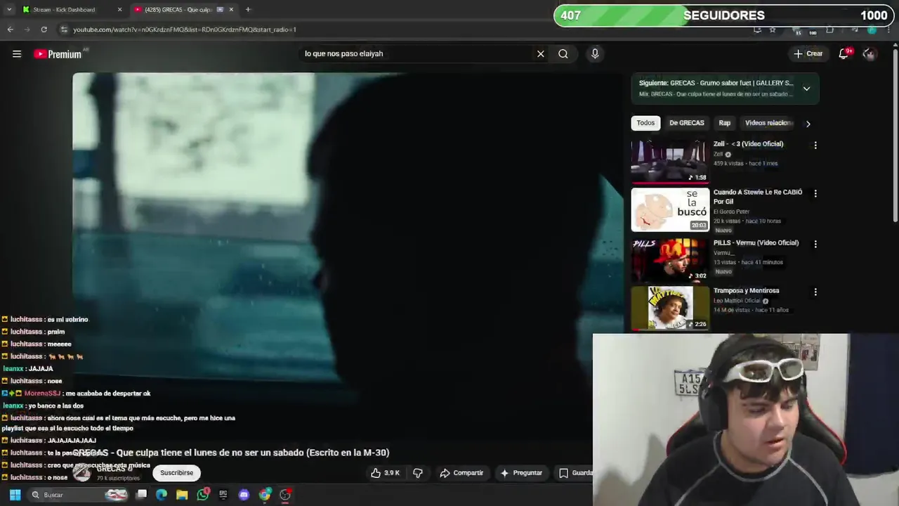Select the De GRECAS filter chip
The height and width of the screenshot is (506, 899).
click(x=687, y=123)
